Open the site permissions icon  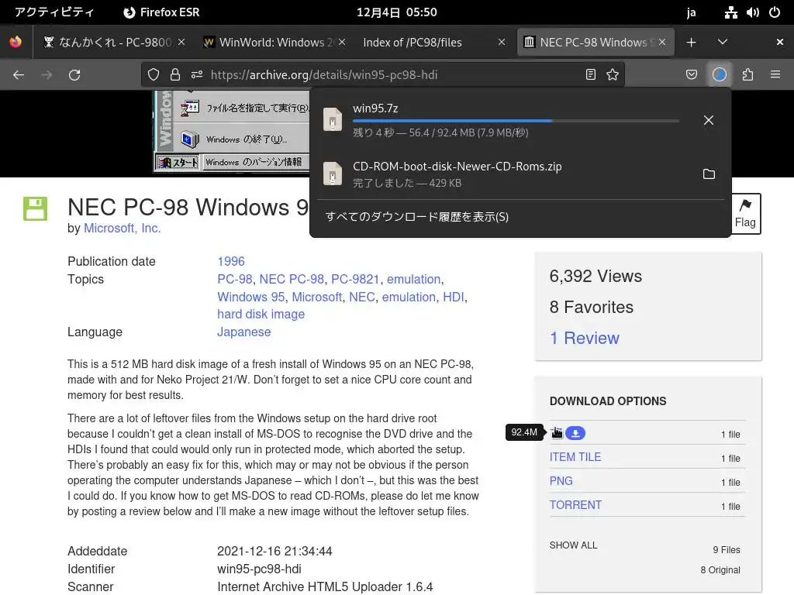coord(197,75)
